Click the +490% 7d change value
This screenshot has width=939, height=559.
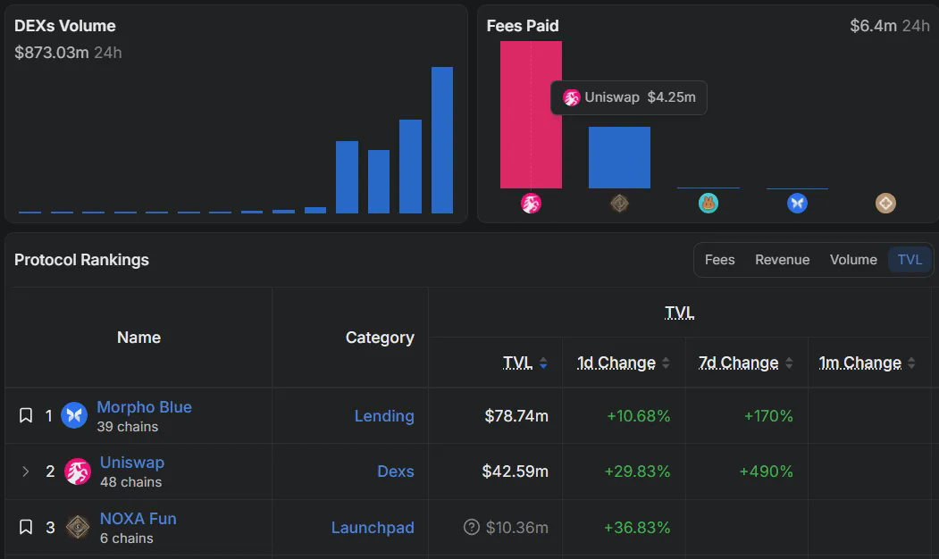pos(766,471)
